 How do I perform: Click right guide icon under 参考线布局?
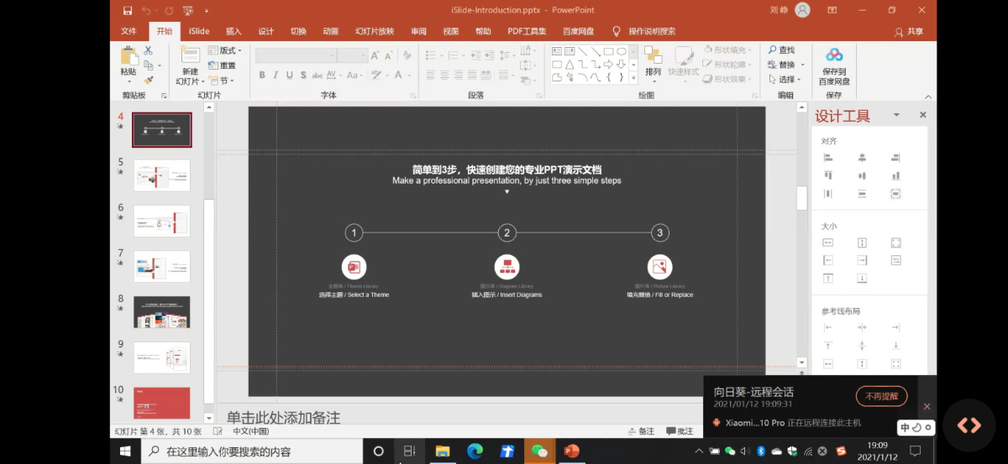[895, 327]
